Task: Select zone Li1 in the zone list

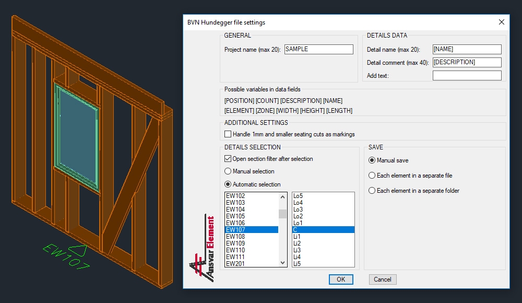Action: point(323,237)
